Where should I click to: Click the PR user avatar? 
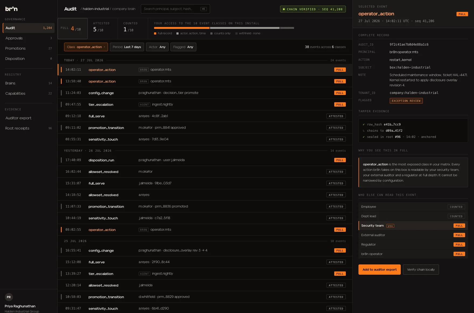(9, 297)
